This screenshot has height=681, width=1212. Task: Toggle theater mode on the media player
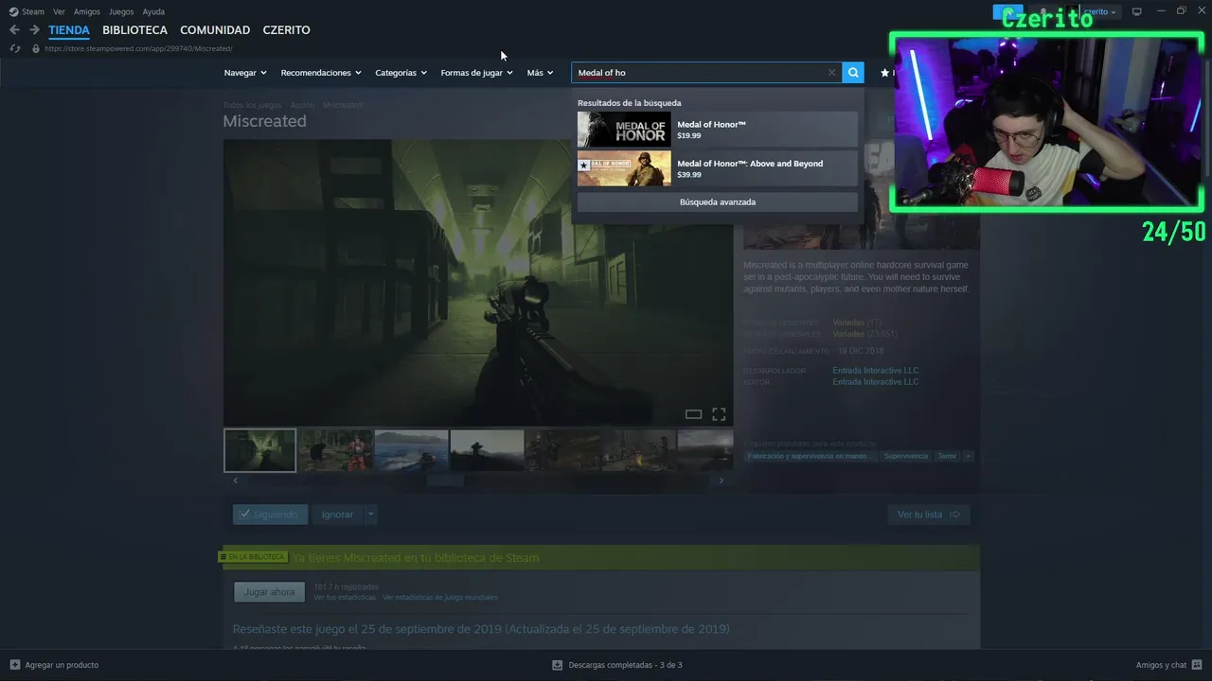click(x=693, y=414)
